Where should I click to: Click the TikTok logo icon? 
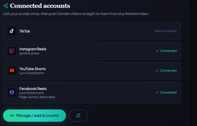[x=12, y=31]
